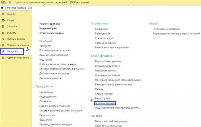Click the Главное section icon
The height and width of the screenshot is (127, 201).
pos(3,14)
